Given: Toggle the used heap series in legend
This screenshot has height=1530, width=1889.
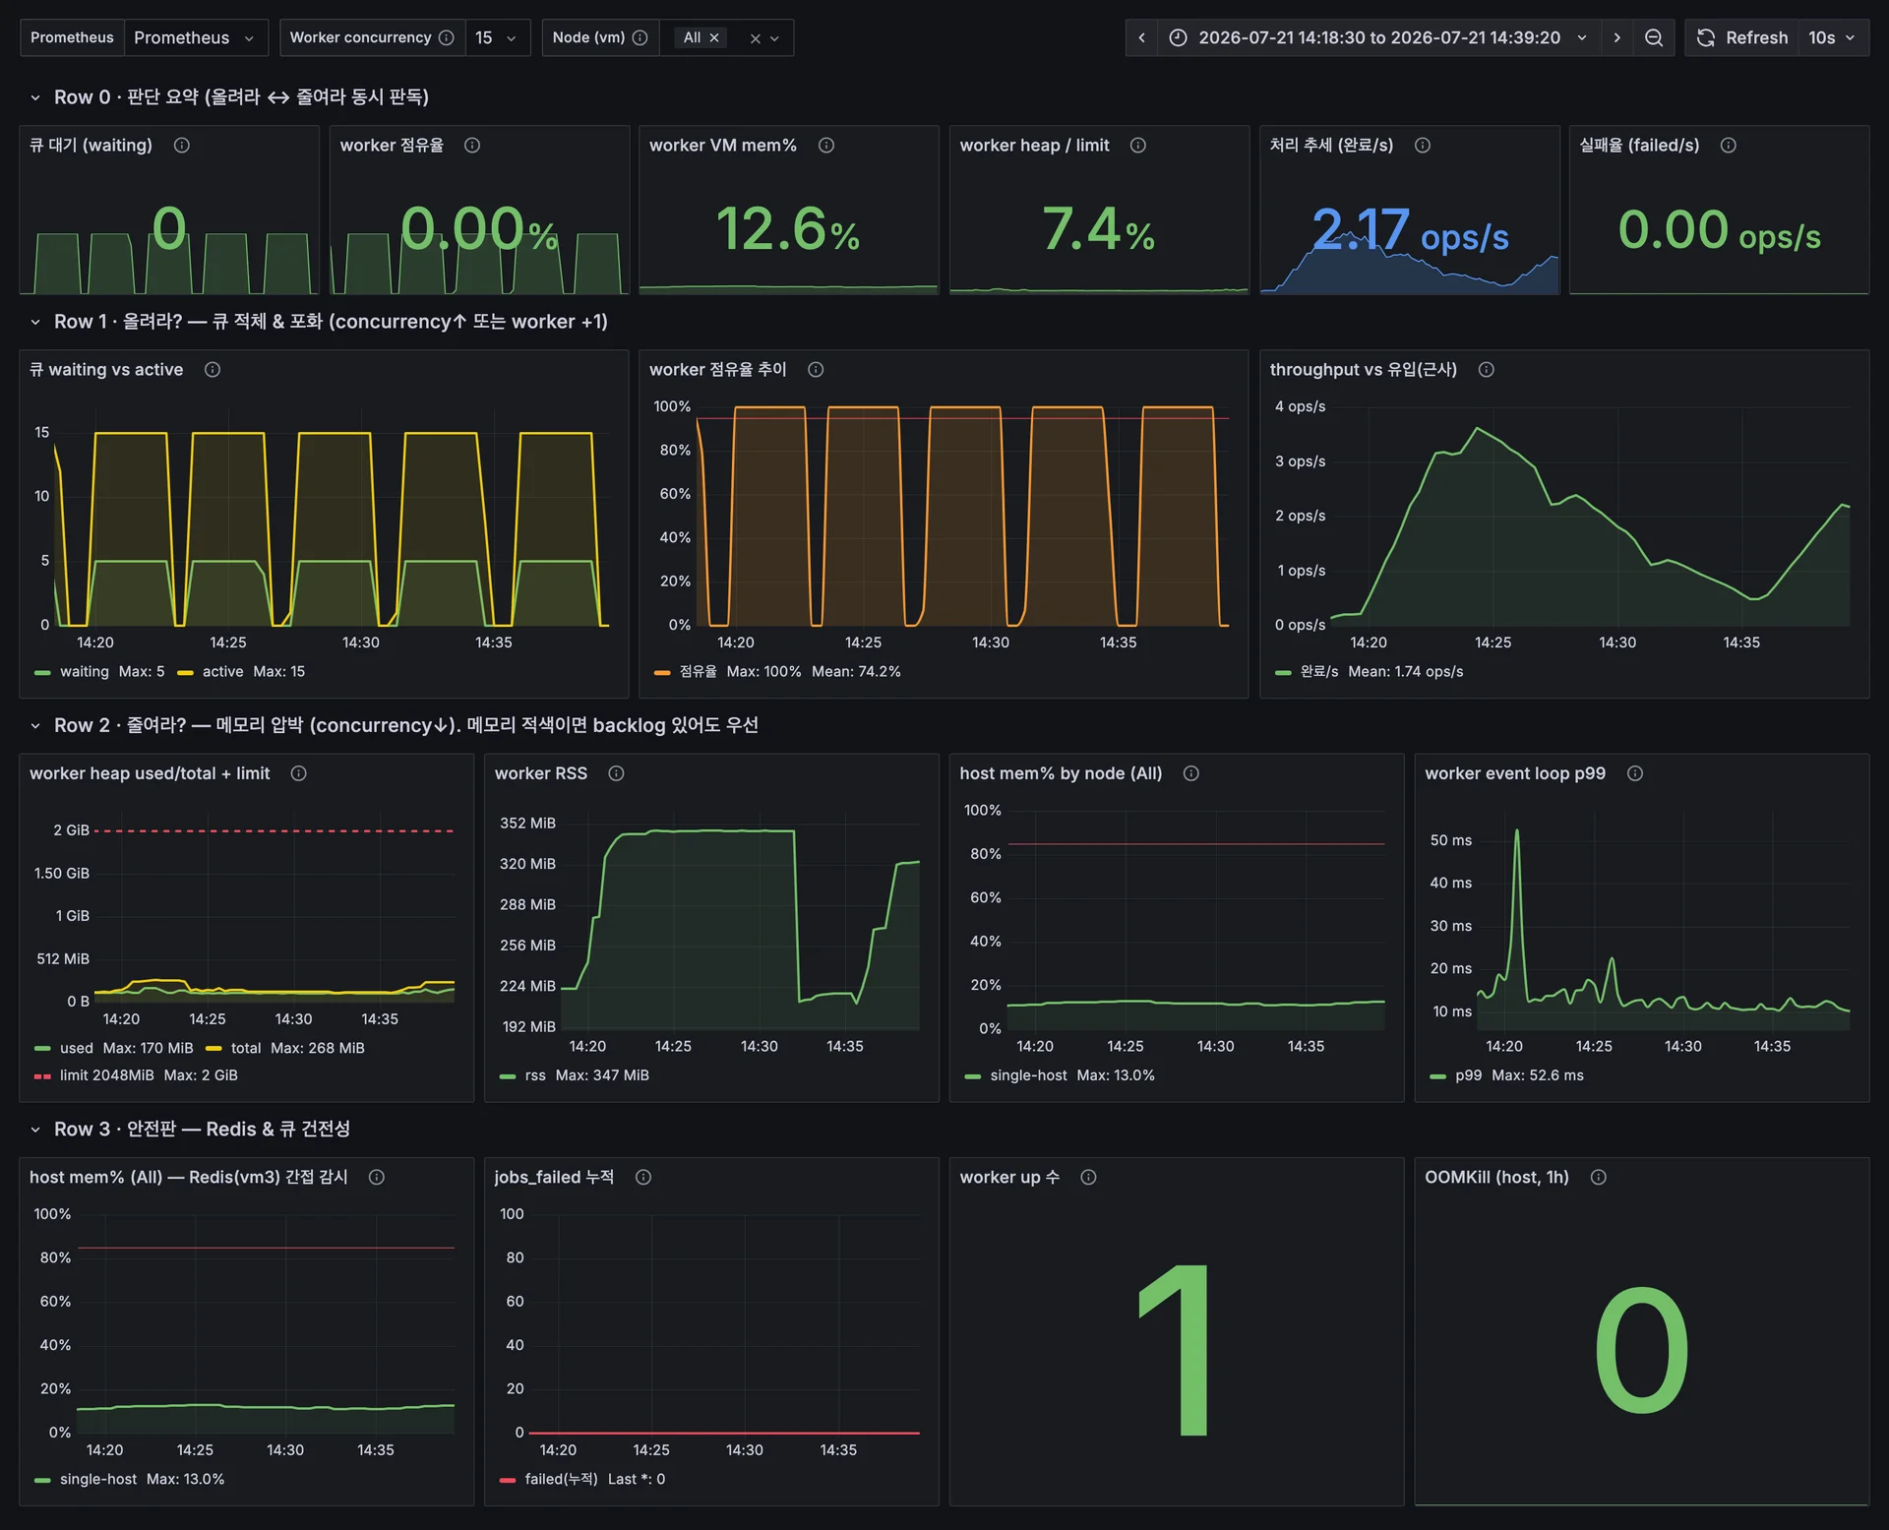Looking at the screenshot, I should [x=76, y=1049].
